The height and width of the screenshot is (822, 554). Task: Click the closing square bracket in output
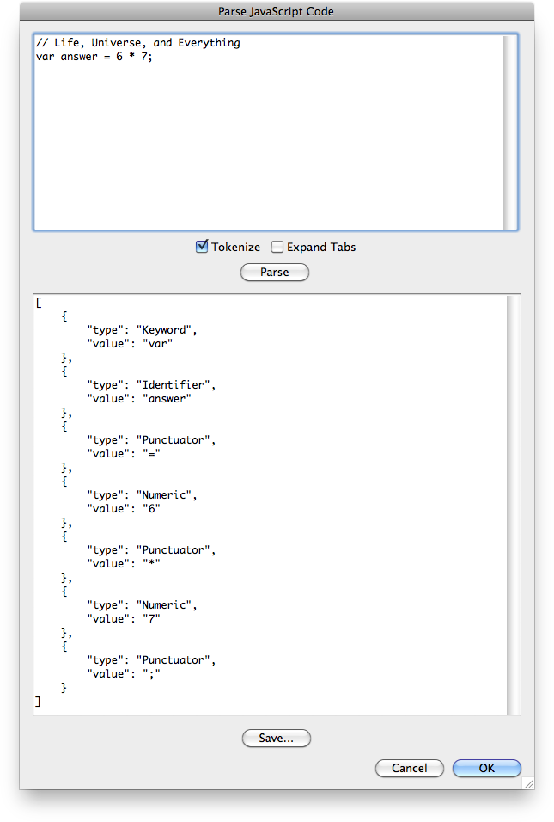(x=38, y=702)
